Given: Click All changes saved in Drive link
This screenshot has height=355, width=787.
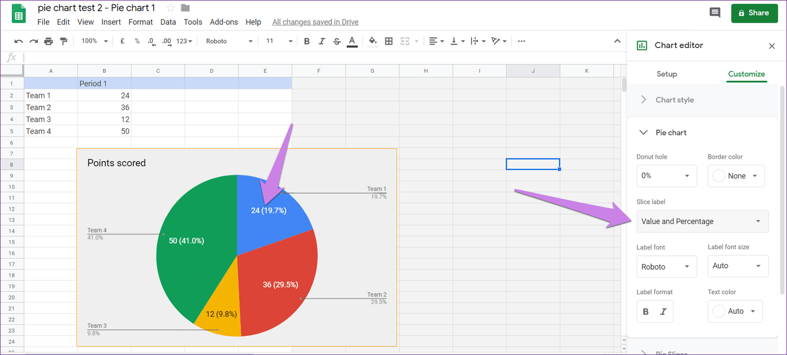Looking at the screenshot, I should tap(315, 22).
